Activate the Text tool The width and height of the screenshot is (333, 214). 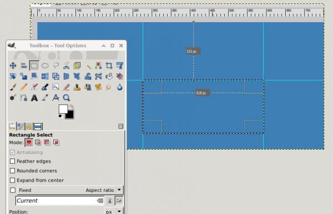34,98
